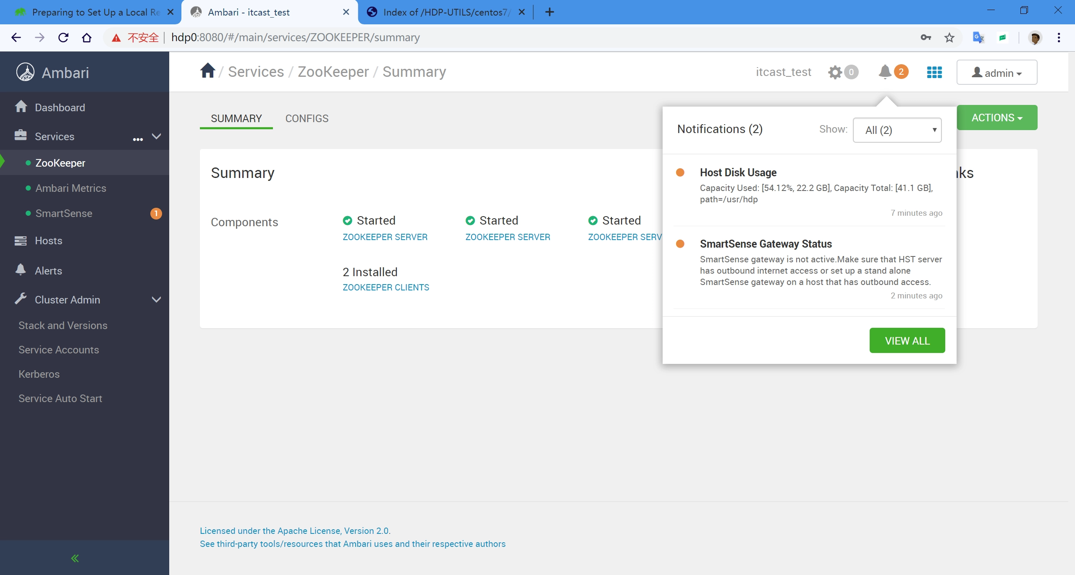Open Ambari Metrics service
This screenshot has height=575, width=1075.
[71, 188]
